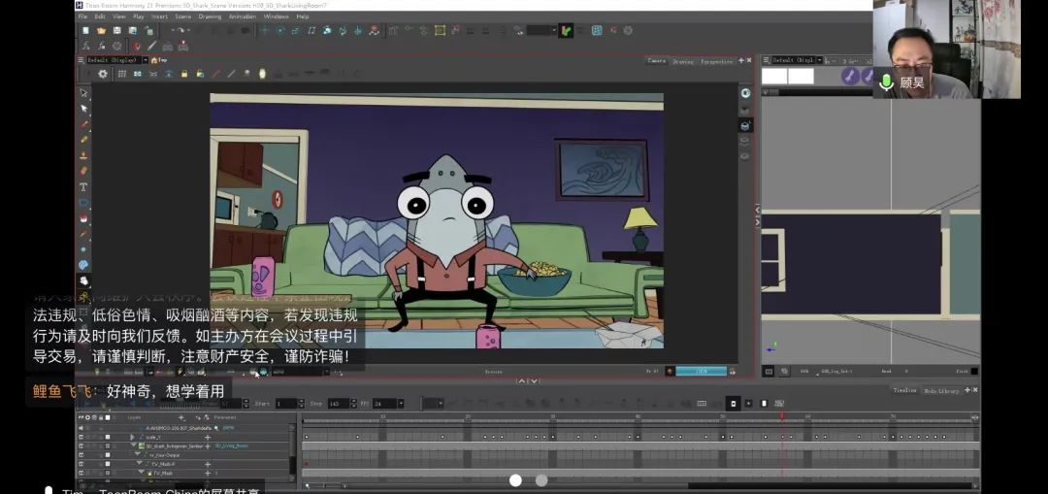Click the Save floppy disk icon

[117, 31]
